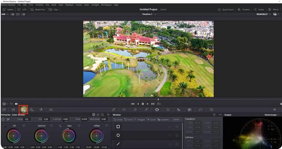Viewport: 282px width, 149px height.
Task: Open the highlighted Color Wheels palette icon
Action: point(23,110)
